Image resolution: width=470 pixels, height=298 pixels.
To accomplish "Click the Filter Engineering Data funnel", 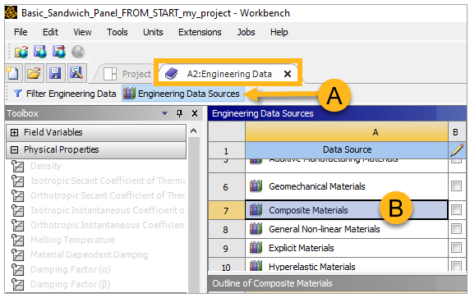I will [18, 94].
